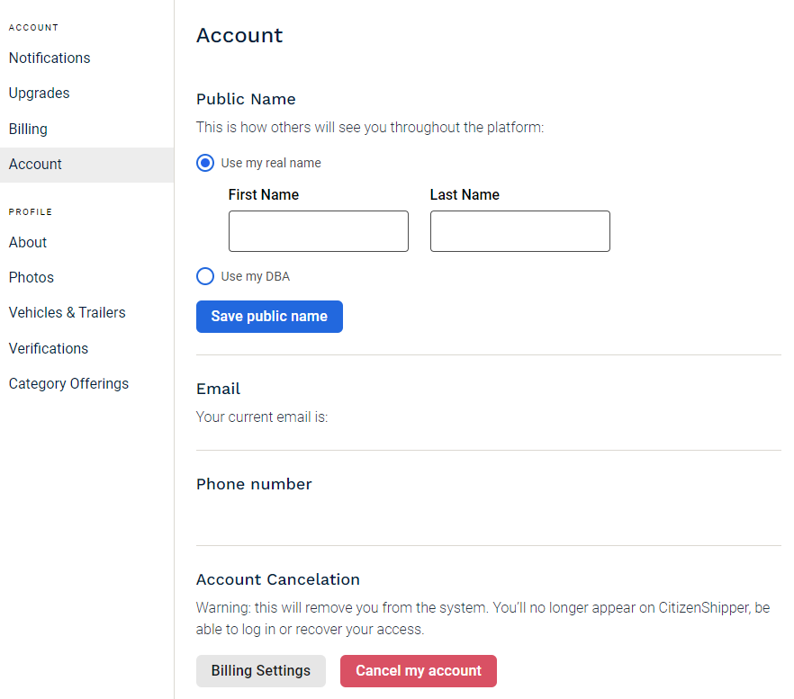The image size is (794, 699).
Task: Go to the Photos profile page
Action: point(32,277)
